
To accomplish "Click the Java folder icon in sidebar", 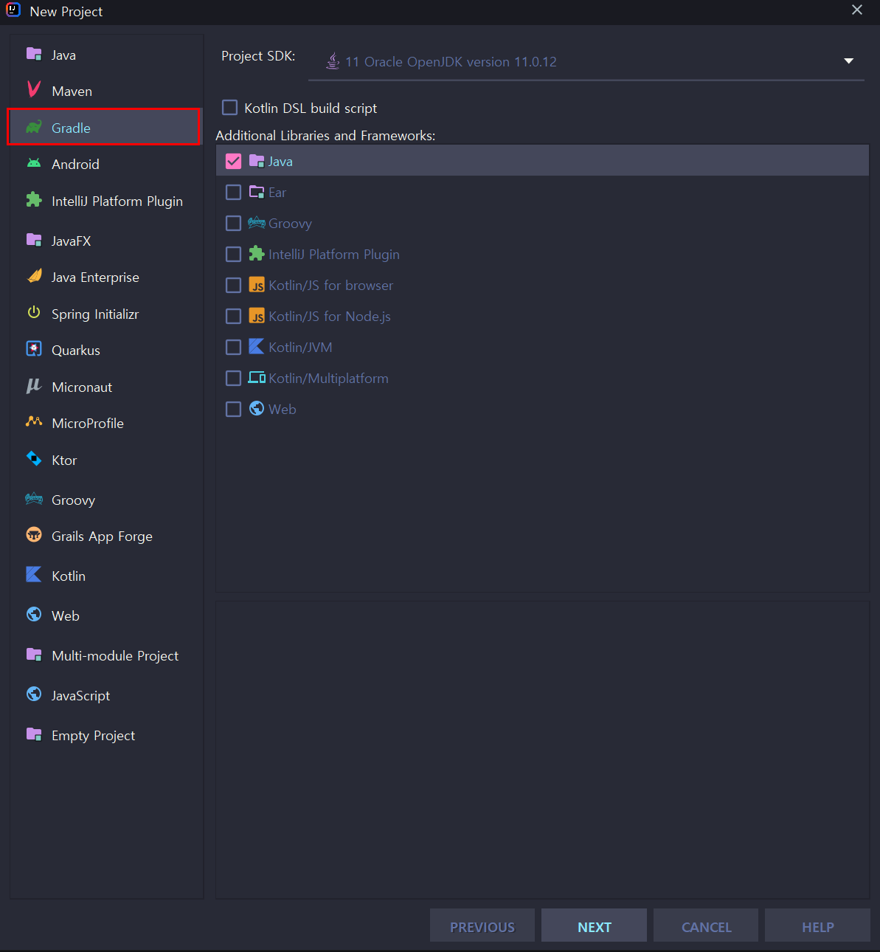I will [x=34, y=54].
